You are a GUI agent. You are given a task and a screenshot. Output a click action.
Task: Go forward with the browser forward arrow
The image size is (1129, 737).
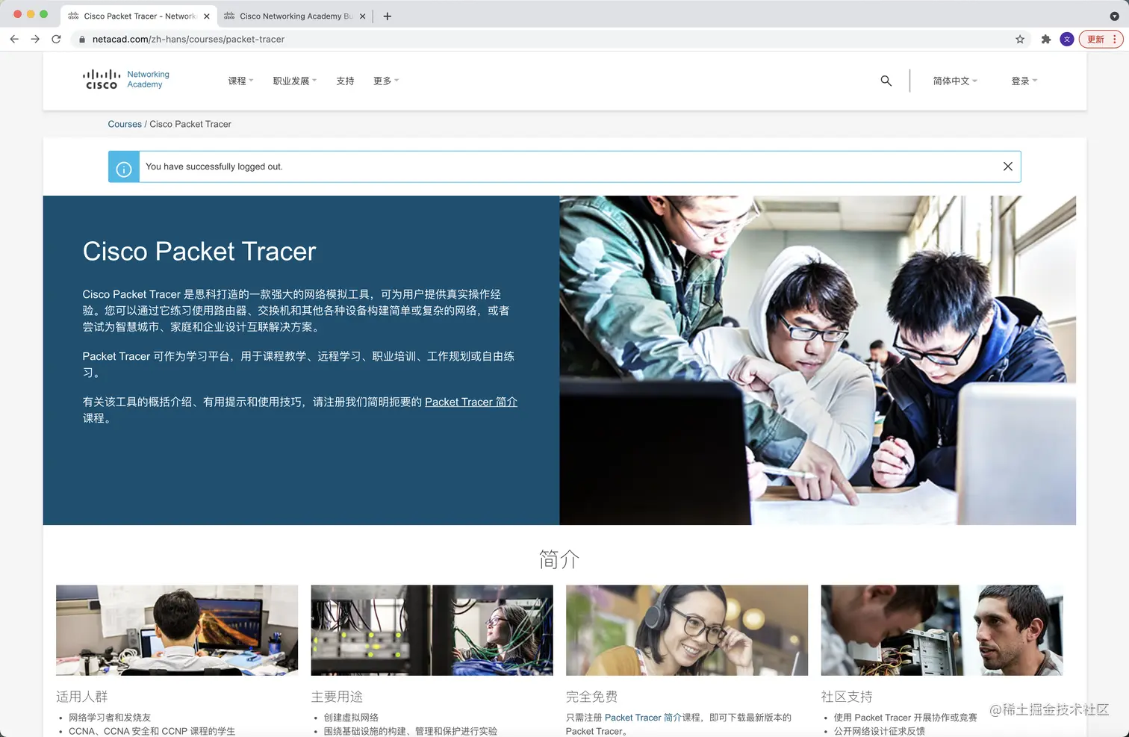tap(35, 39)
